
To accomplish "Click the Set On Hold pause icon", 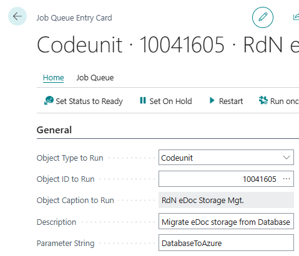I will 143,100.
